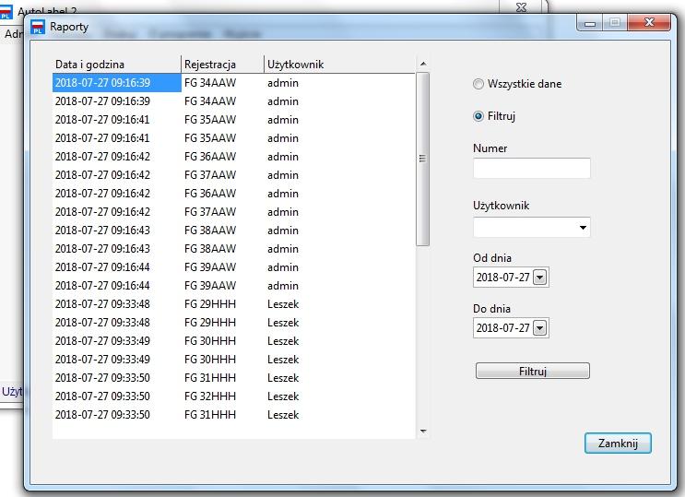Open the Do dnia calendar dropdown arrow
This screenshot has height=497, width=685.
point(540,328)
